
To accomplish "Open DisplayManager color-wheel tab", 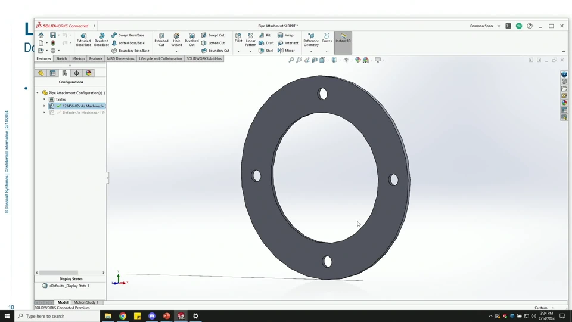I will tap(88, 73).
